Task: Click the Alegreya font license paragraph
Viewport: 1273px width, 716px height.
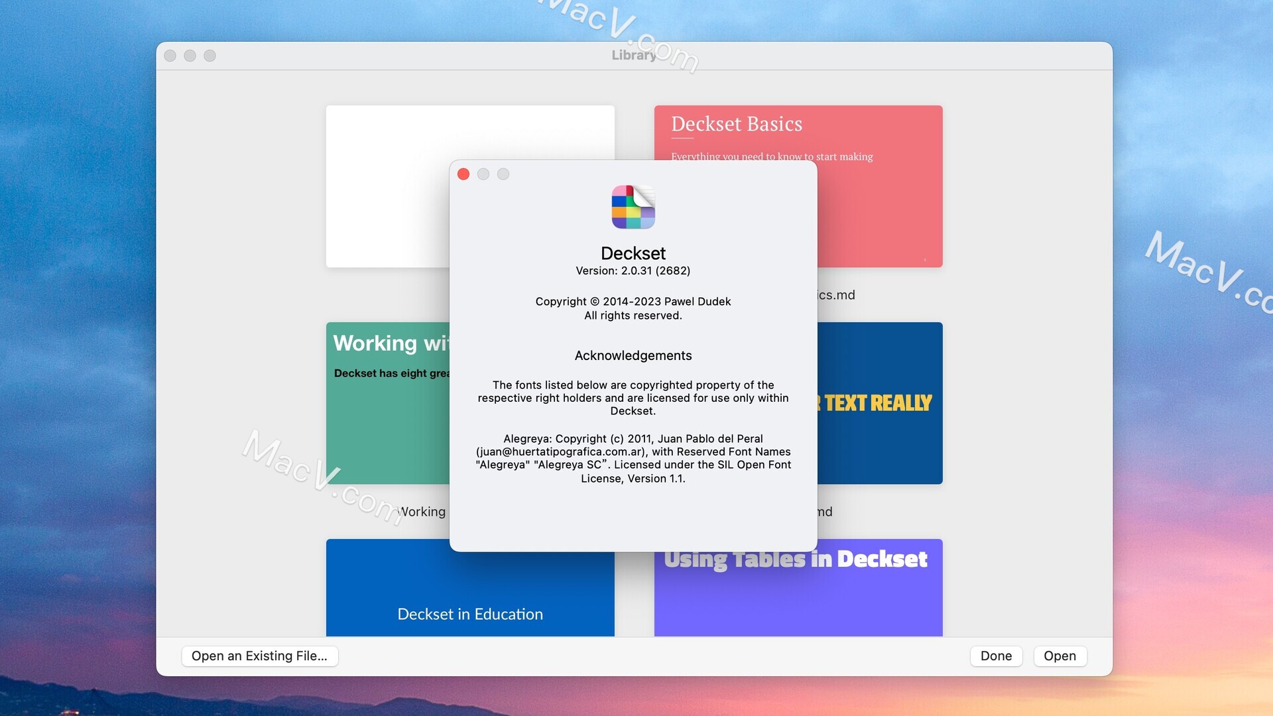Action: click(x=633, y=458)
